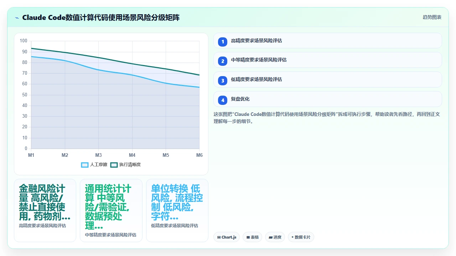Select step number 4 badge
The width and height of the screenshot is (456, 256).
pyautogui.click(x=223, y=100)
